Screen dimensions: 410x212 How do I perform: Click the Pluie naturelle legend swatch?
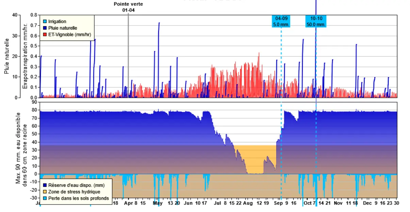tap(45, 28)
